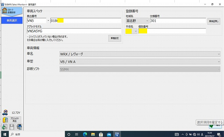The height and width of the screenshot is (137, 224).
Task: Open the notification action center icon
Action: pyautogui.click(x=219, y=134)
